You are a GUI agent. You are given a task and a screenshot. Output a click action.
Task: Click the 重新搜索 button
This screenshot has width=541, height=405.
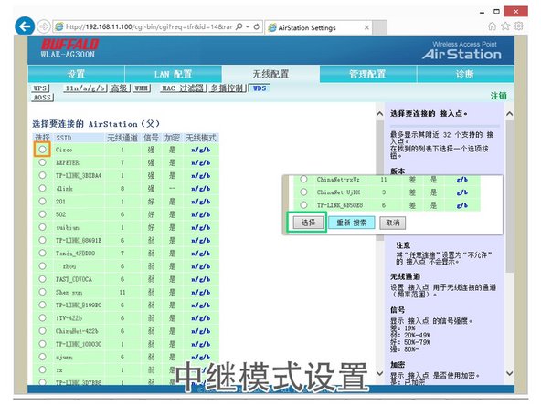click(x=351, y=223)
